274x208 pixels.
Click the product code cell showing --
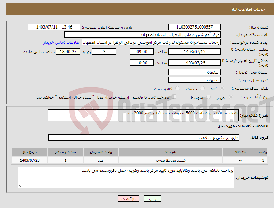(x=240, y=160)
